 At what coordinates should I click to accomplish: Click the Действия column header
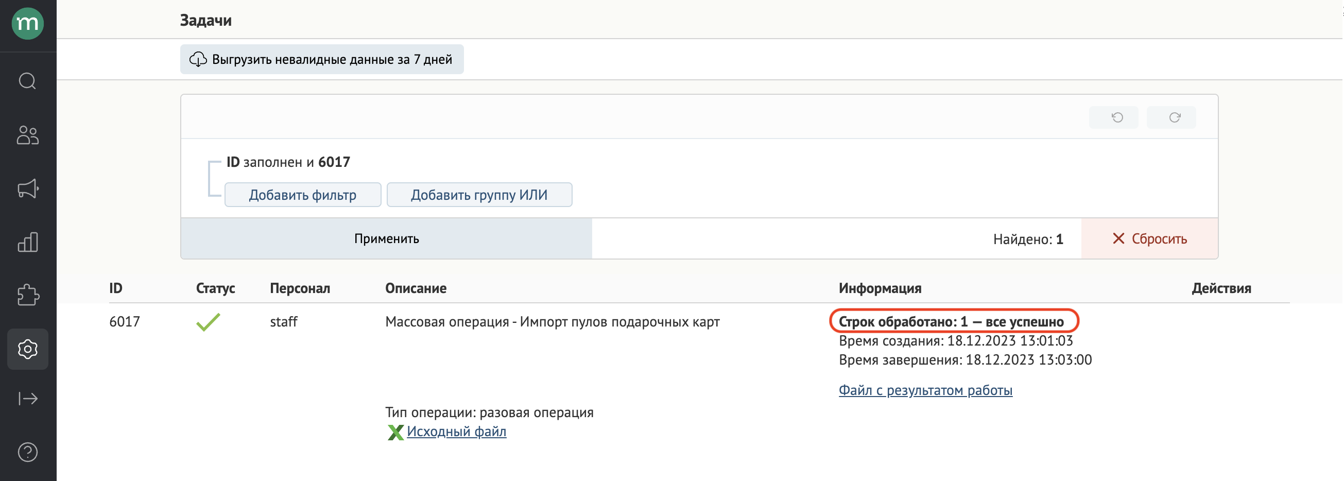click(x=1221, y=288)
